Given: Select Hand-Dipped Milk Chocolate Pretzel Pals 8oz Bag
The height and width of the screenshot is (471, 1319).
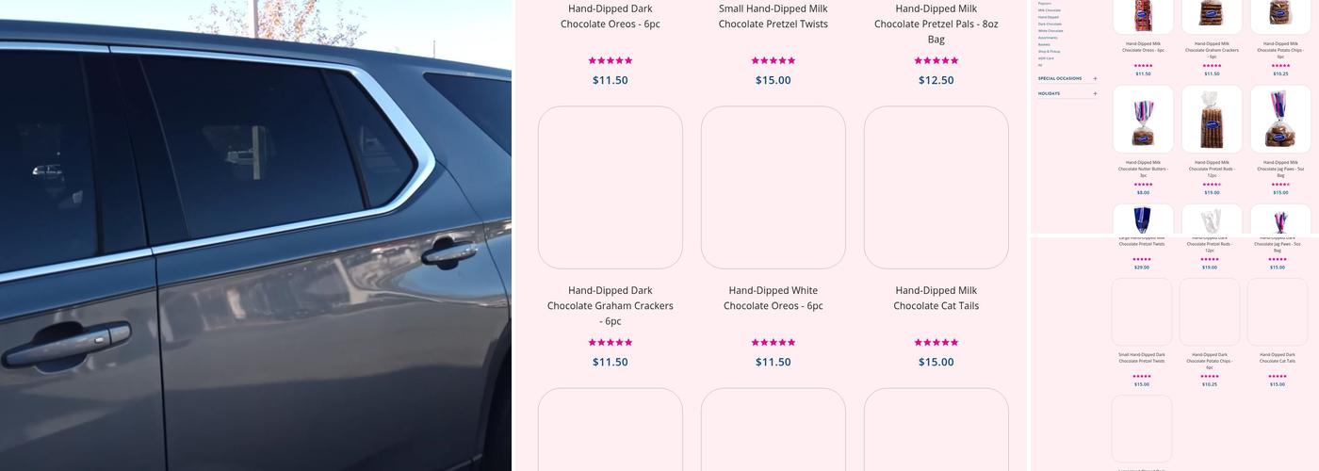Looking at the screenshot, I should pos(936,24).
